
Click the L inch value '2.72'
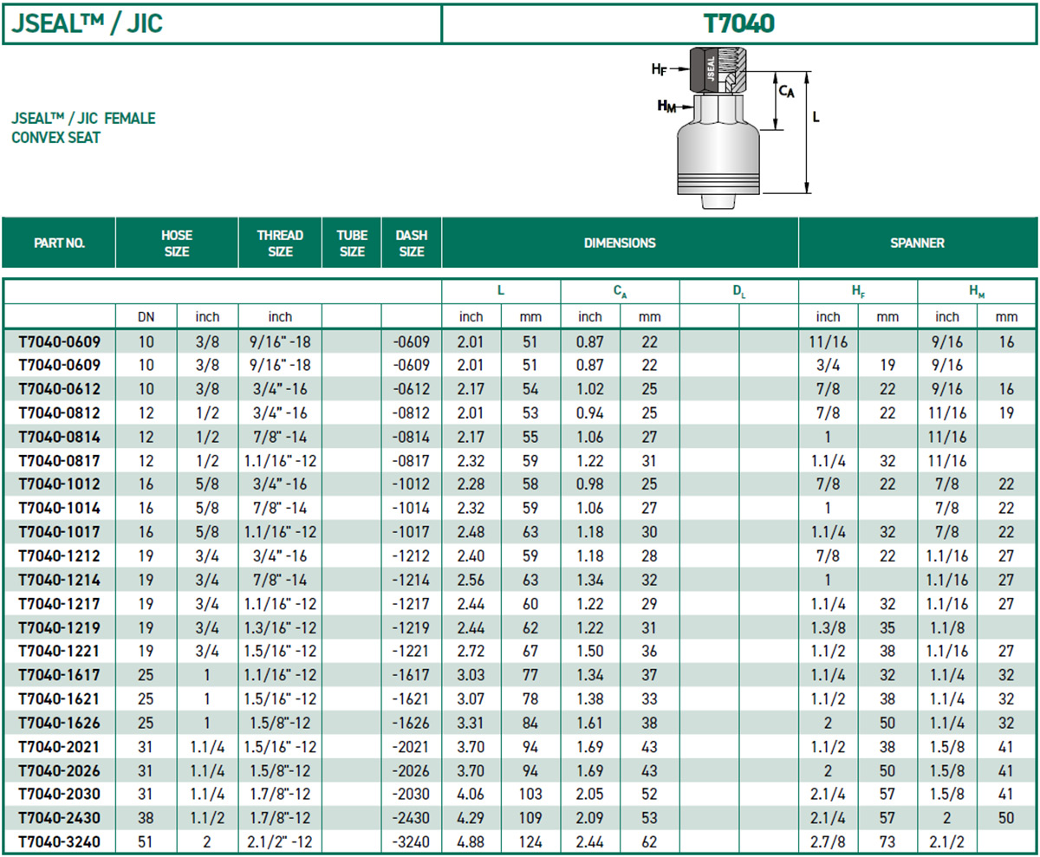coord(471,651)
